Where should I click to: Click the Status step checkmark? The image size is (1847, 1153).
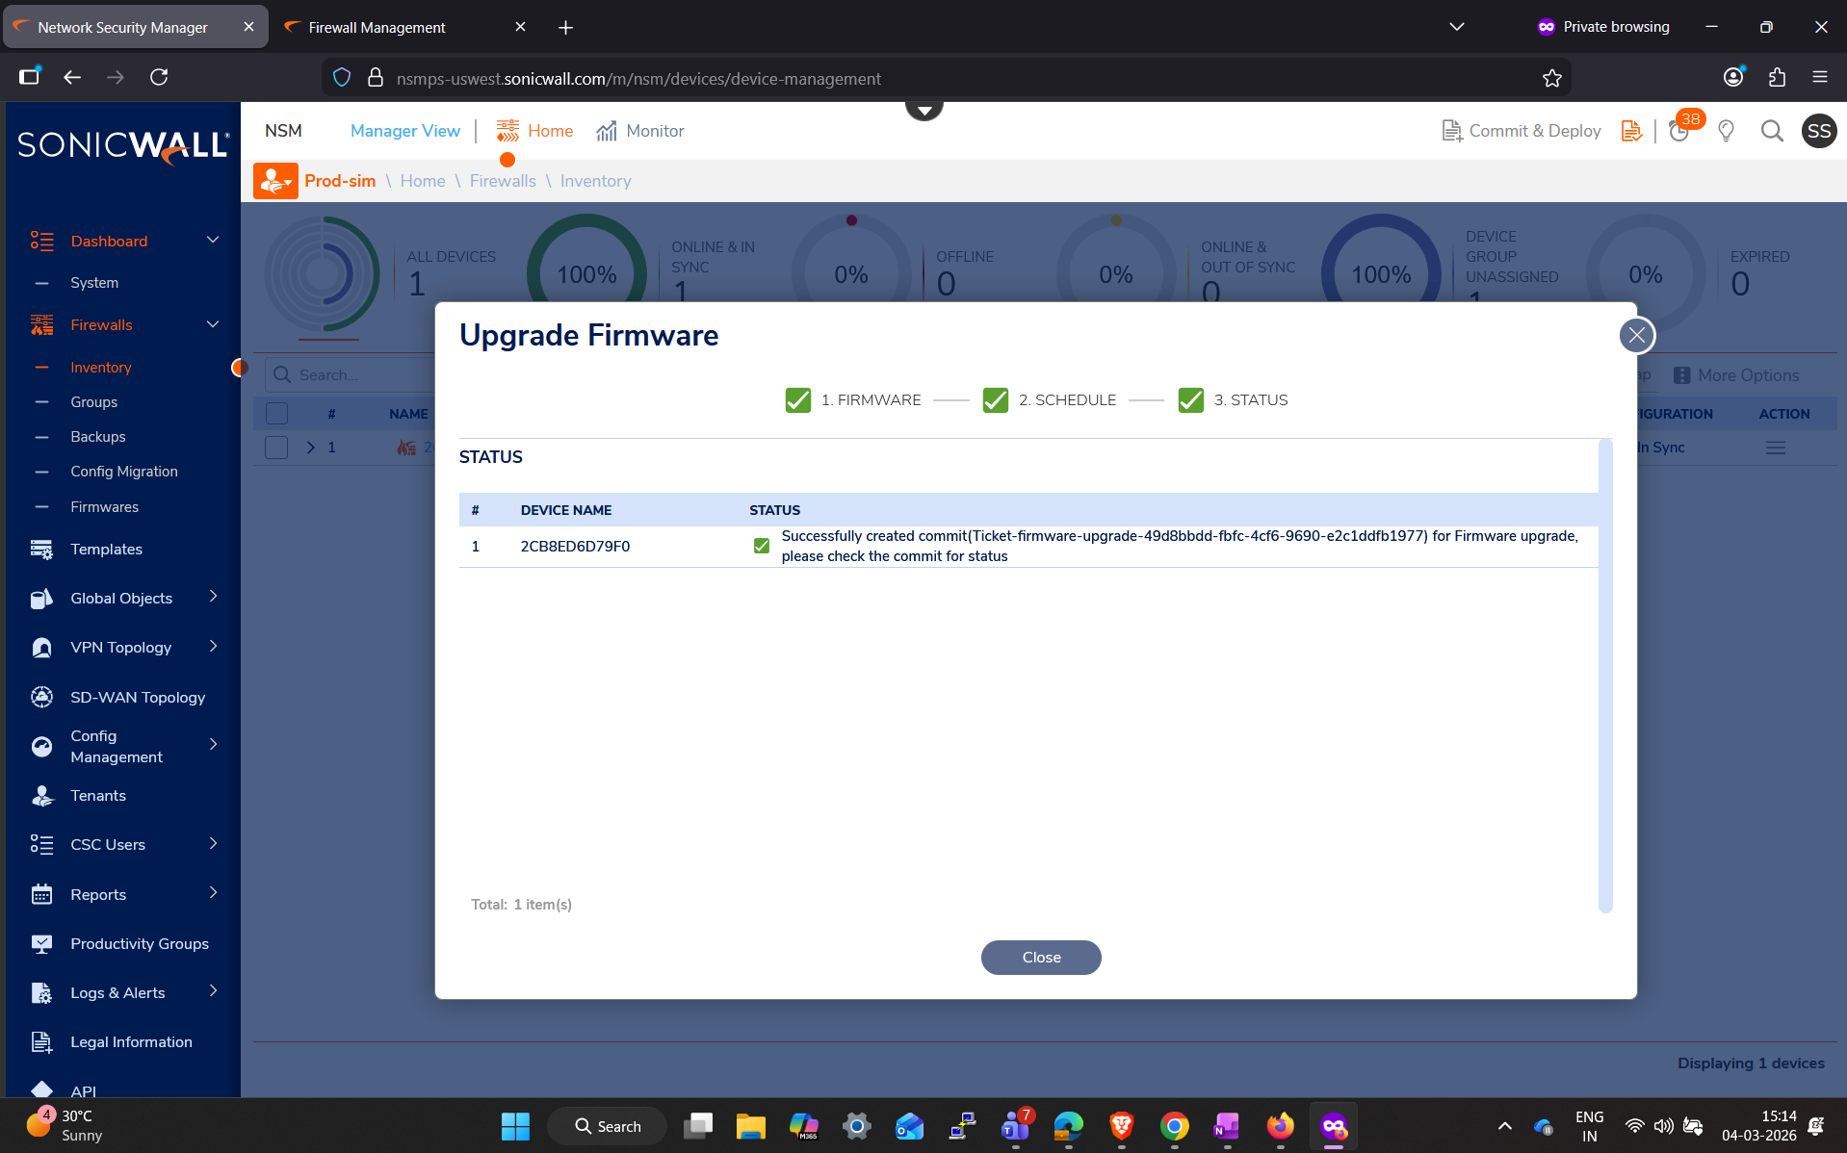1190,399
